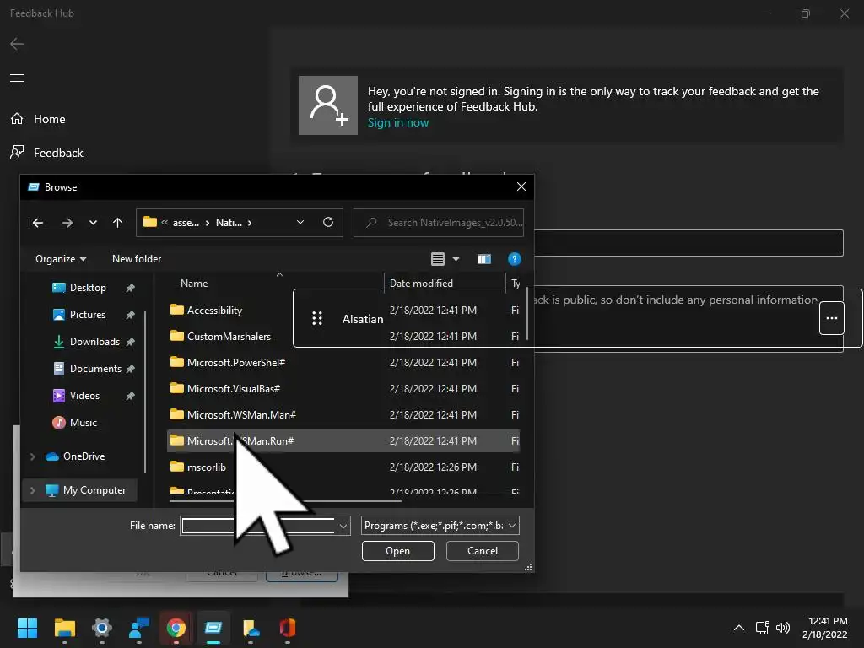Open view options dropdown arrow
This screenshot has height=648, width=864.
[x=456, y=259]
